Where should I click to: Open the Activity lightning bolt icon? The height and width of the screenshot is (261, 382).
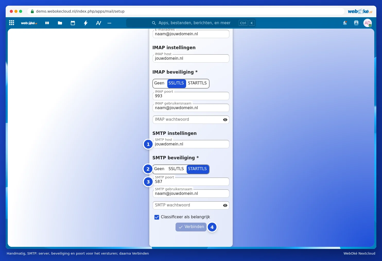[x=86, y=23]
